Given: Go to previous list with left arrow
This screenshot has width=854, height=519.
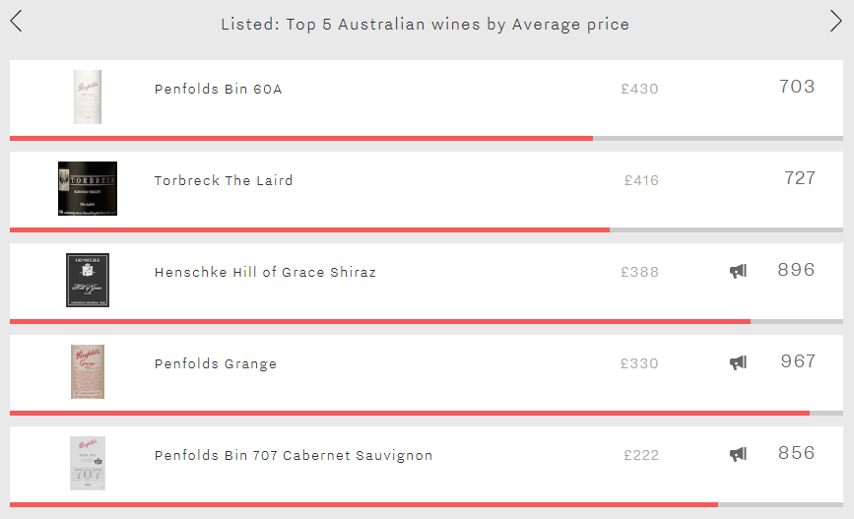Looking at the screenshot, I should tap(17, 22).
